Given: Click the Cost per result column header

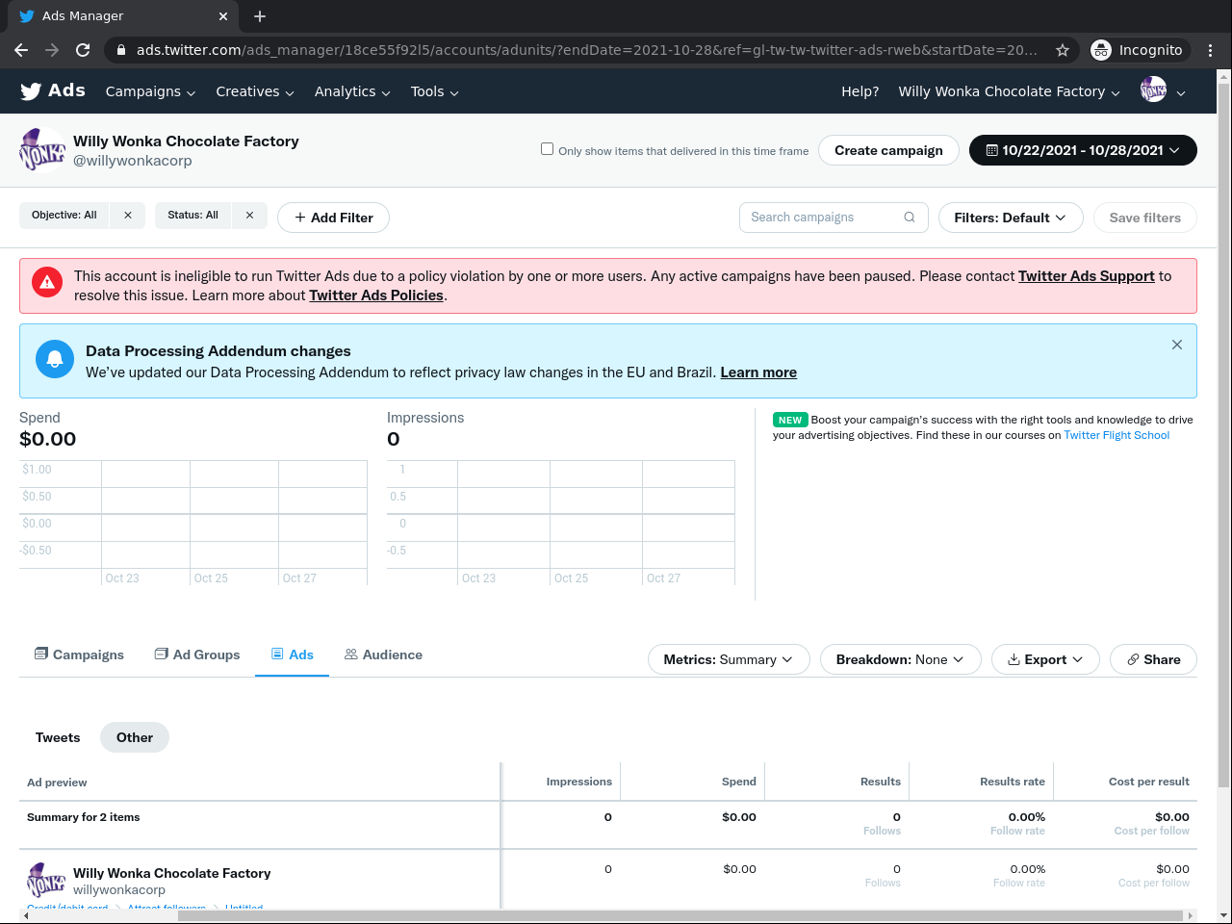Looking at the screenshot, I should click(x=1149, y=782).
